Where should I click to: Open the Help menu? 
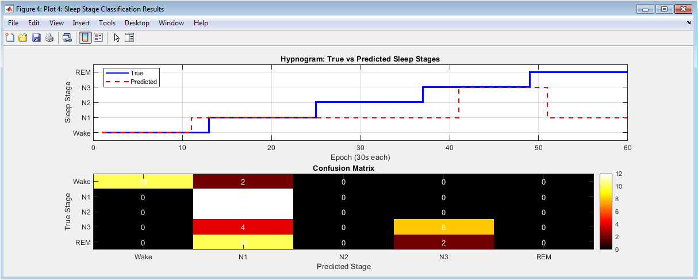[201, 23]
